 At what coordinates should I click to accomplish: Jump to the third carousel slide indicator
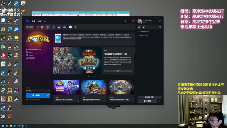click(98, 76)
